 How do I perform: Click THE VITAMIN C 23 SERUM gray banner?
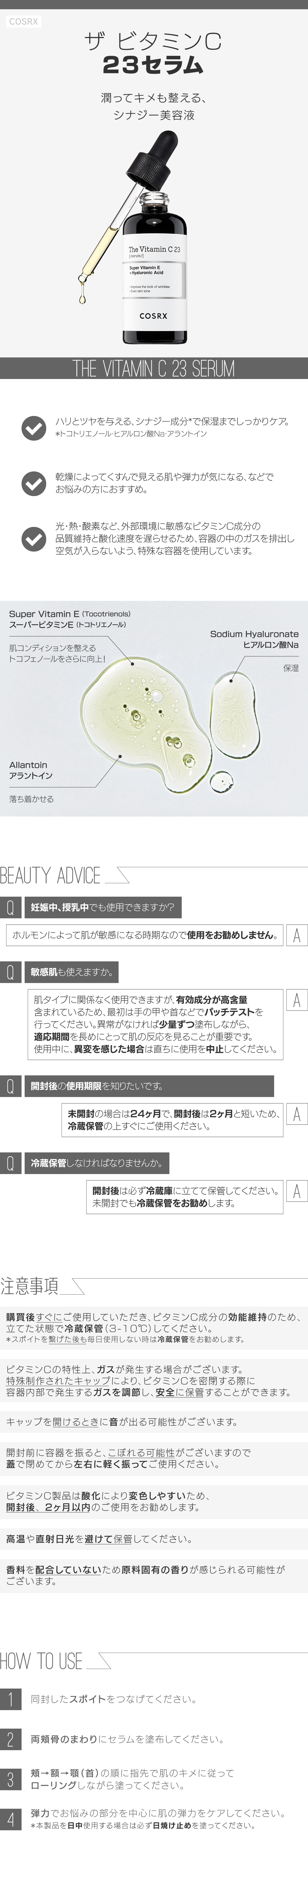click(x=154, y=369)
